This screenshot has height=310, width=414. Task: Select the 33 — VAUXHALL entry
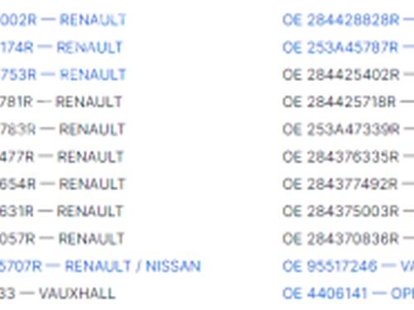click(58, 293)
